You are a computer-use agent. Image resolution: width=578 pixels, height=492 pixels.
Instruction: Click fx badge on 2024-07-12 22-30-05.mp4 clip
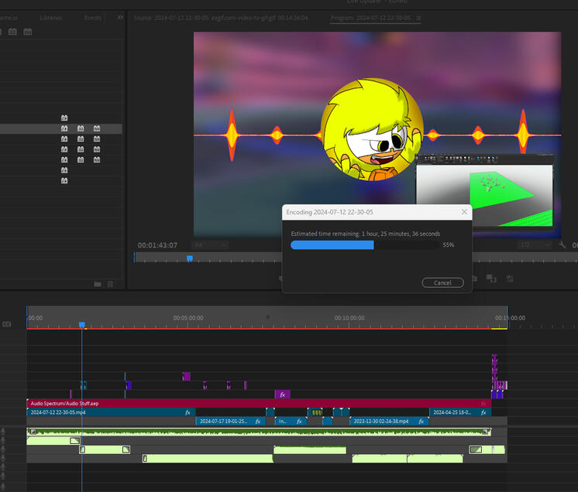click(x=188, y=412)
